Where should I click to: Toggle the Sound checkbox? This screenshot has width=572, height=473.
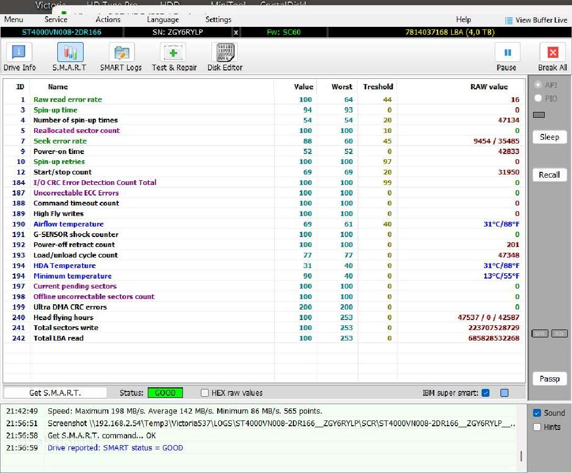pos(537,413)
